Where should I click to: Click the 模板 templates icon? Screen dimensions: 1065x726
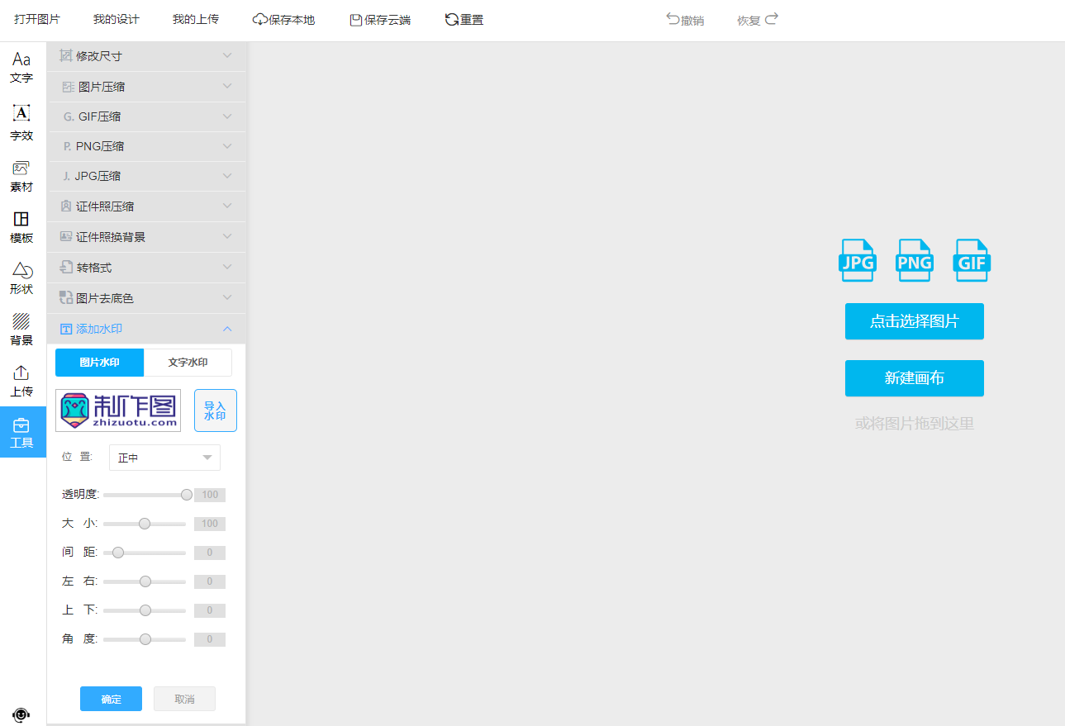[x=21, y=227]
